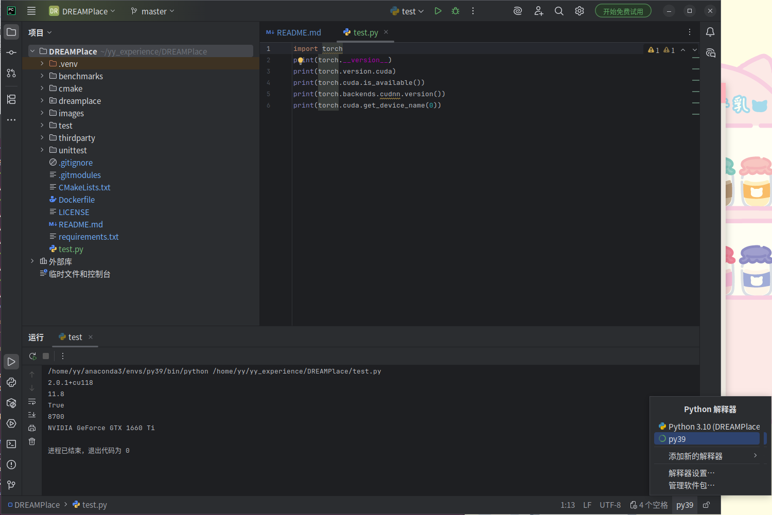Open the Problems tool window
The width and height of the screenshot is (772, 515).
tap(11, 465)
